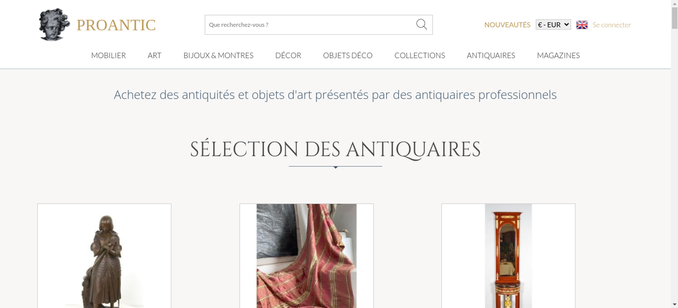Viewport: 678px width, 308px height.
Task: Open the OBJETS DÉCO menu
Action: point(348,55)
